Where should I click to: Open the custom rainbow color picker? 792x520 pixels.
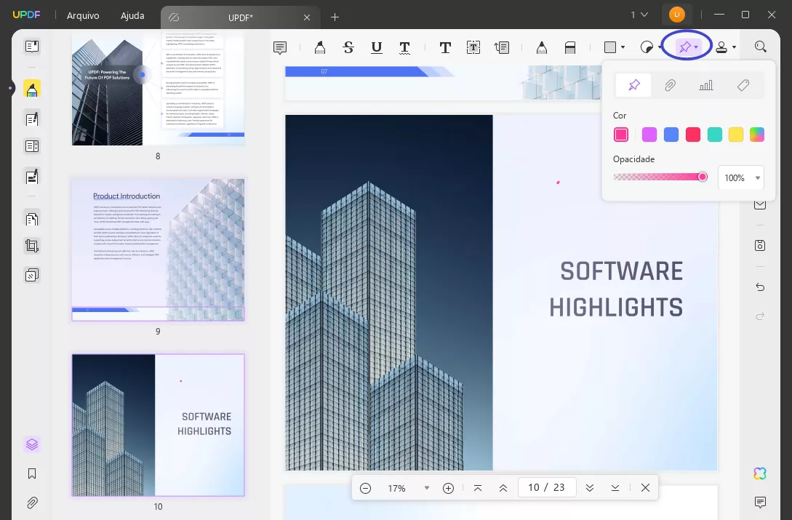pos(756,135)
